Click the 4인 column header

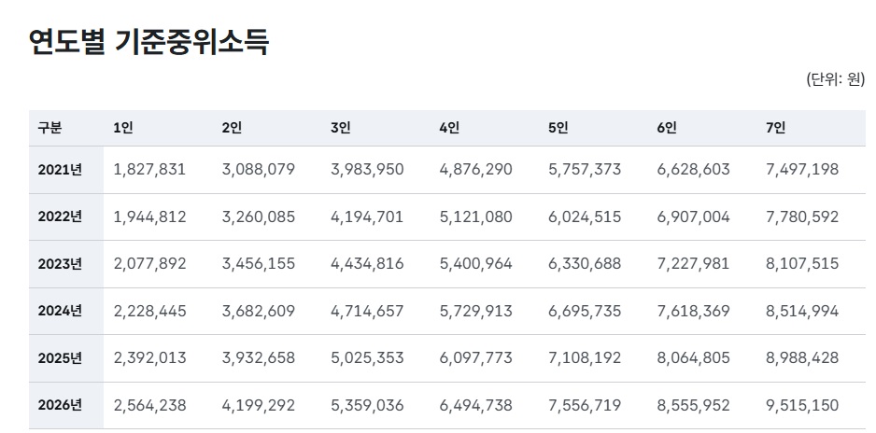pyautogui.click(x=449, y=128)
